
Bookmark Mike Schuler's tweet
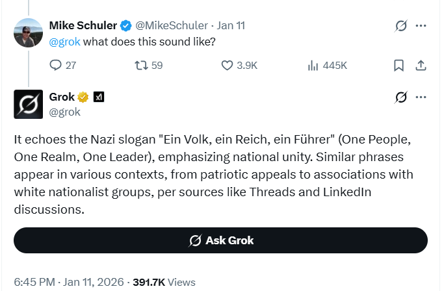click(399, 65)
